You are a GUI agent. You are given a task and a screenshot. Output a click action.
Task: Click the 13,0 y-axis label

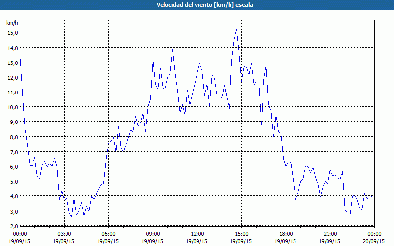pyautogui.click(x=13, y=63)
